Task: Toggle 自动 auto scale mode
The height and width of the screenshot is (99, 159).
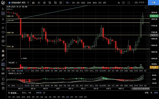Action: (156, 93)
